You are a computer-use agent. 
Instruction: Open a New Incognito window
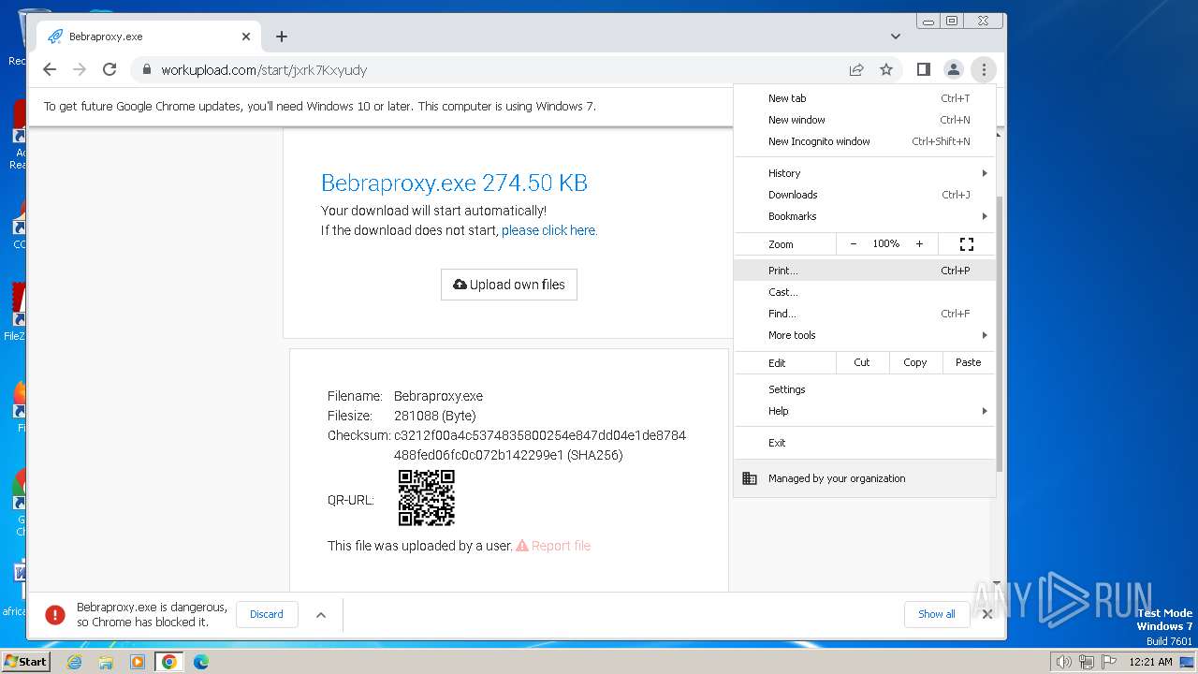point(865,141)
